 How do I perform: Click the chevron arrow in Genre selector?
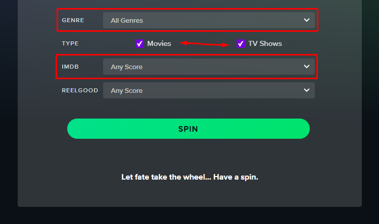point(307,20)
